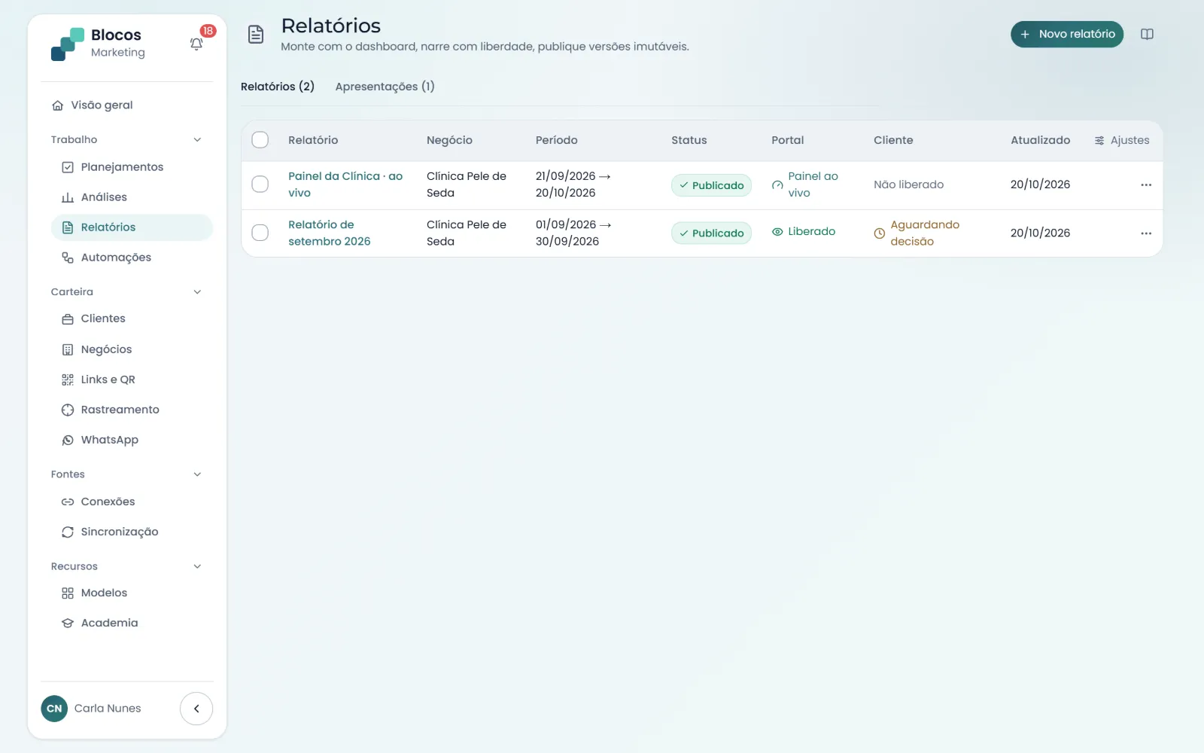Click the Sincronização refresh icon
1204x753 pixels.
point(68,532)
